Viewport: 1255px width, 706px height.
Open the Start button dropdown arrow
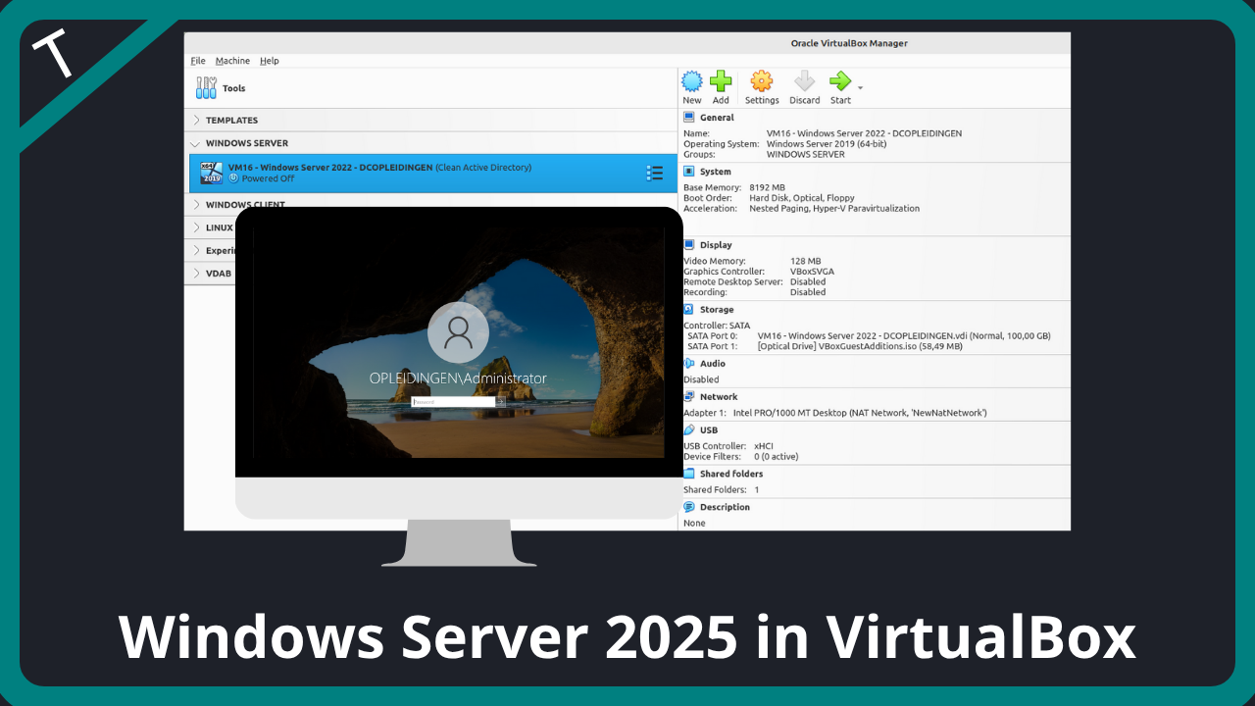861,88
